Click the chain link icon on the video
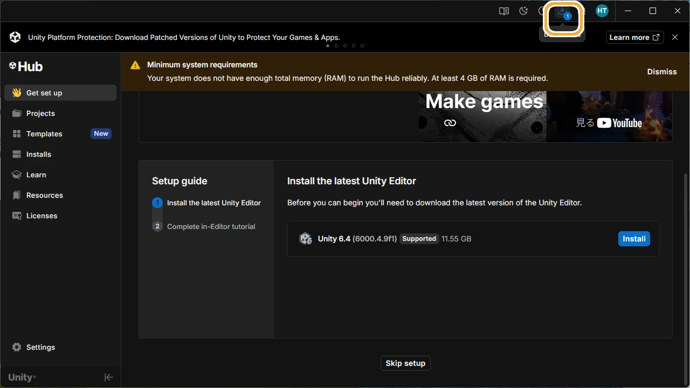The width and height of the screenshot is (690, 388). tap(450, 123)
